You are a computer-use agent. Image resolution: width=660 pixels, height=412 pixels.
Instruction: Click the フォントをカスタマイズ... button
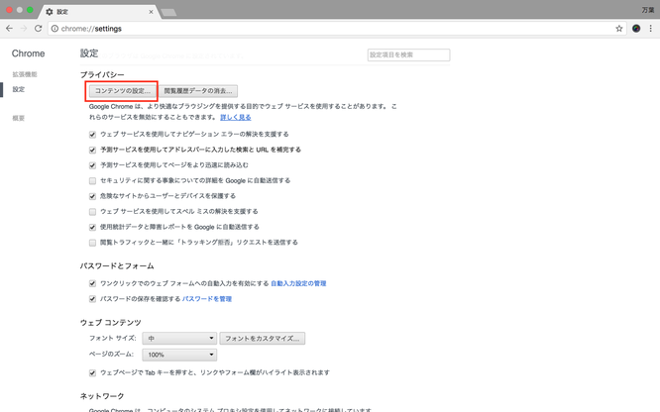263,339
